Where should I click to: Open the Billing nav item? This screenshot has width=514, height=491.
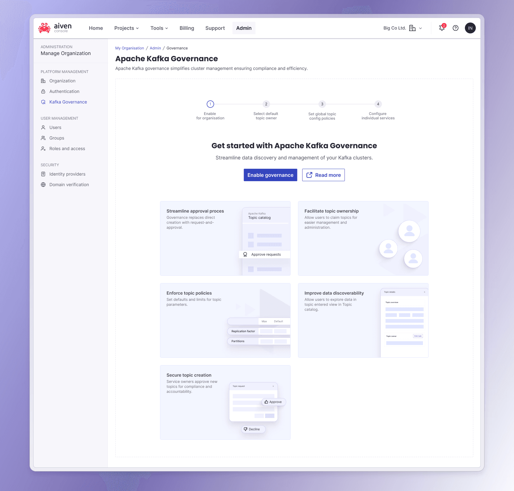tap(187, 28)
